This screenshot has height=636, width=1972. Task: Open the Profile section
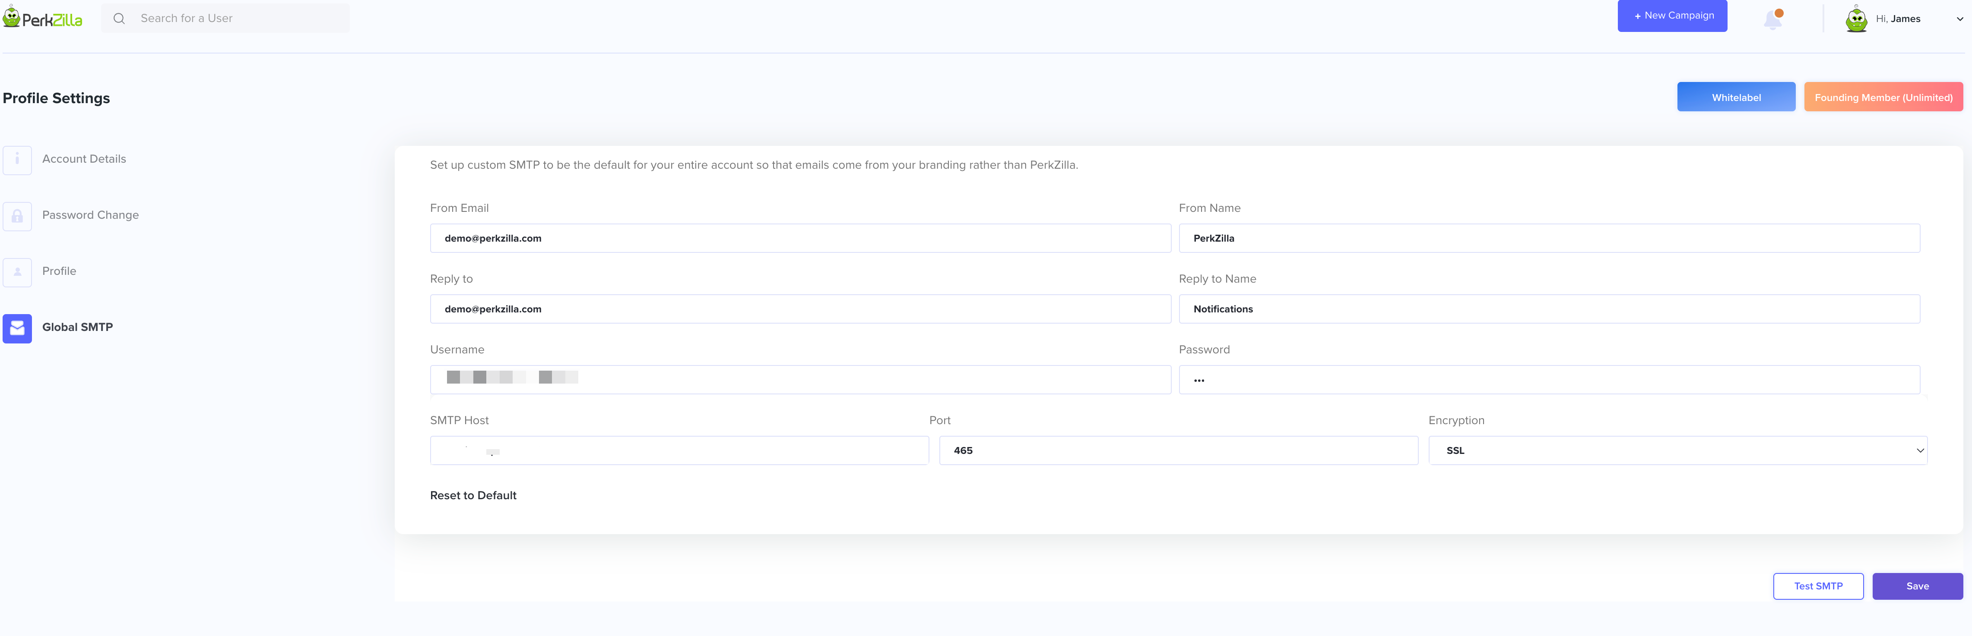tap(59, 271)
